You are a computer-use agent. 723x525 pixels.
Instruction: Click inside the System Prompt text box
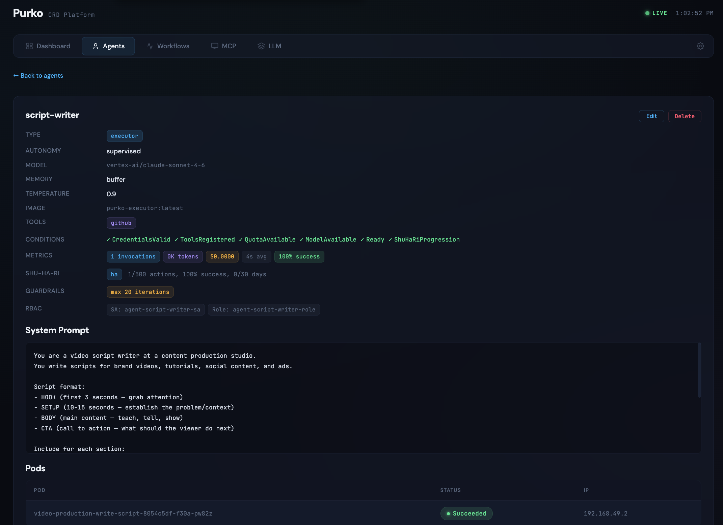click(x=363, y=398)
